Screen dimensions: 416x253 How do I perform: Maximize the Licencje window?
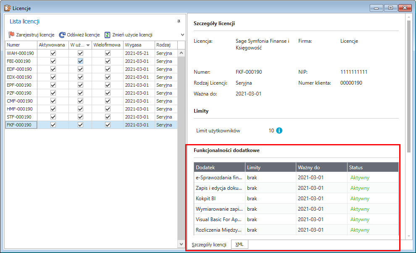click(390, 8)
